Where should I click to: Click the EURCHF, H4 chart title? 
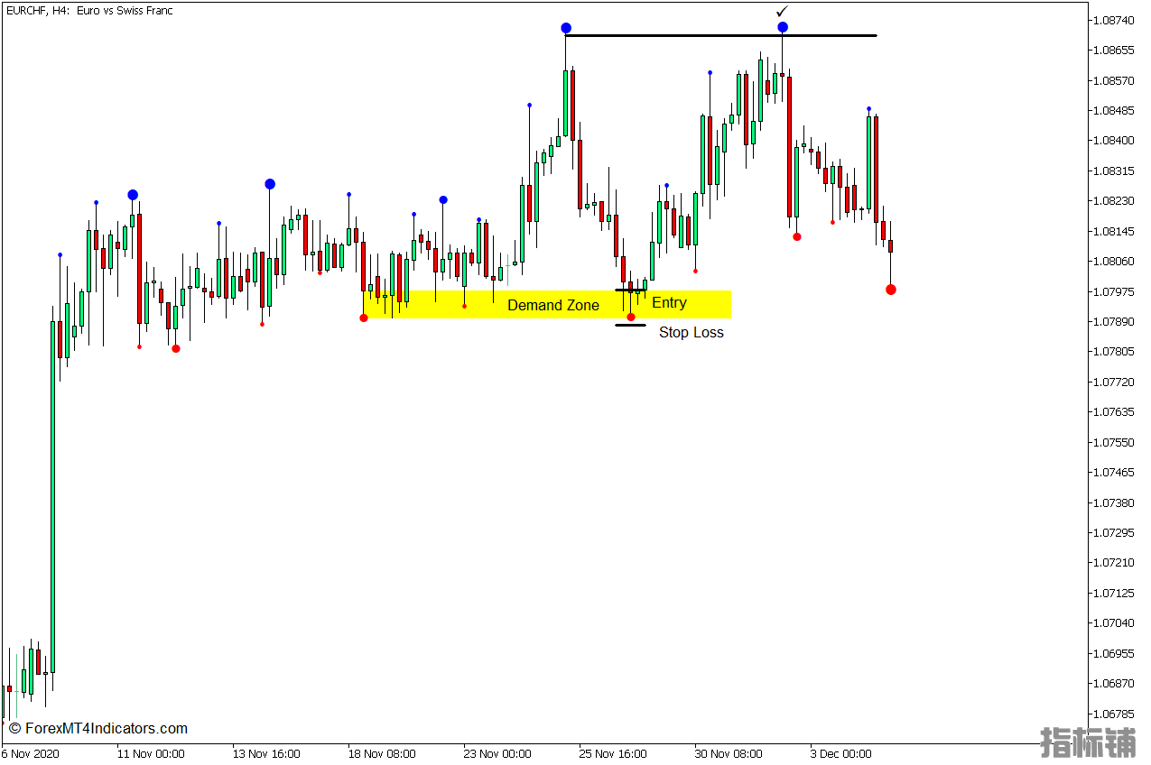[88, 11]
